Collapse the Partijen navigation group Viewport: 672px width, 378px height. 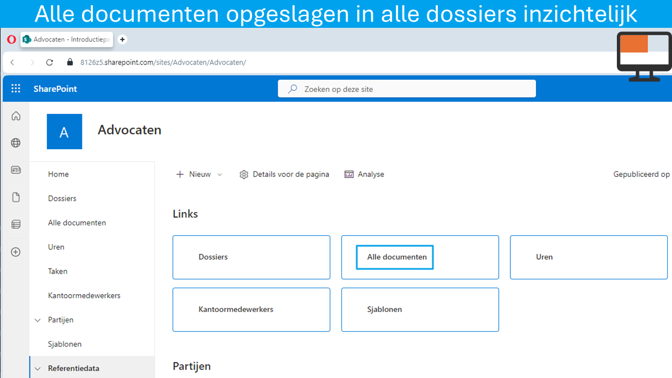37,320
